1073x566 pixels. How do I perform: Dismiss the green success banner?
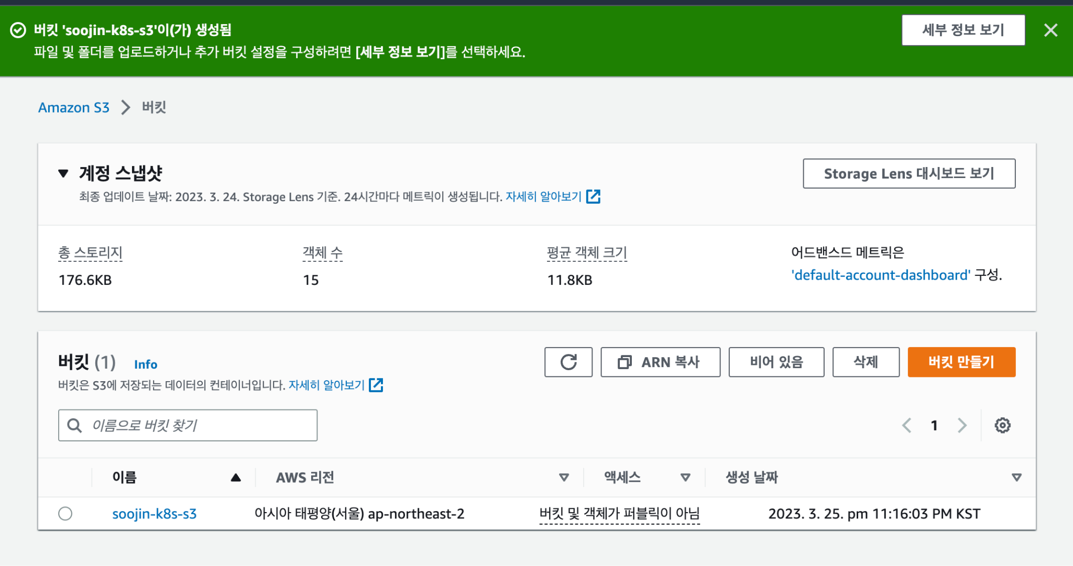1050,30
